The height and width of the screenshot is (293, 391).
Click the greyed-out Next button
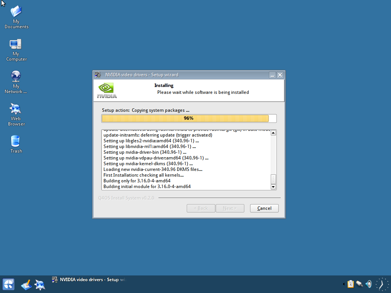pos(230,208)
